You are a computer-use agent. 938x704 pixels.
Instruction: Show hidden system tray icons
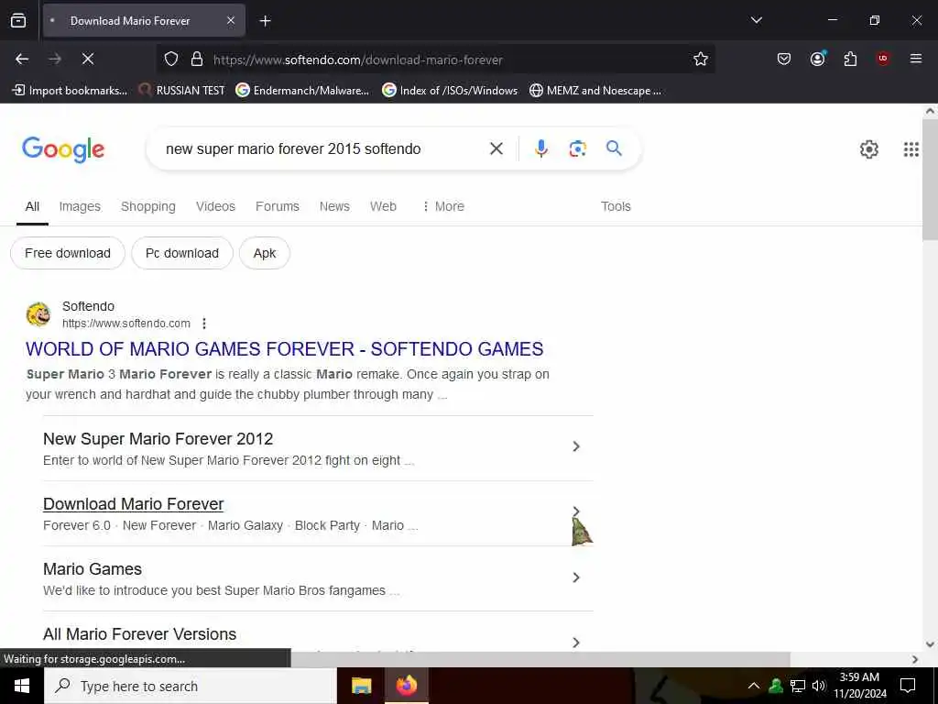tap(754, 686)
